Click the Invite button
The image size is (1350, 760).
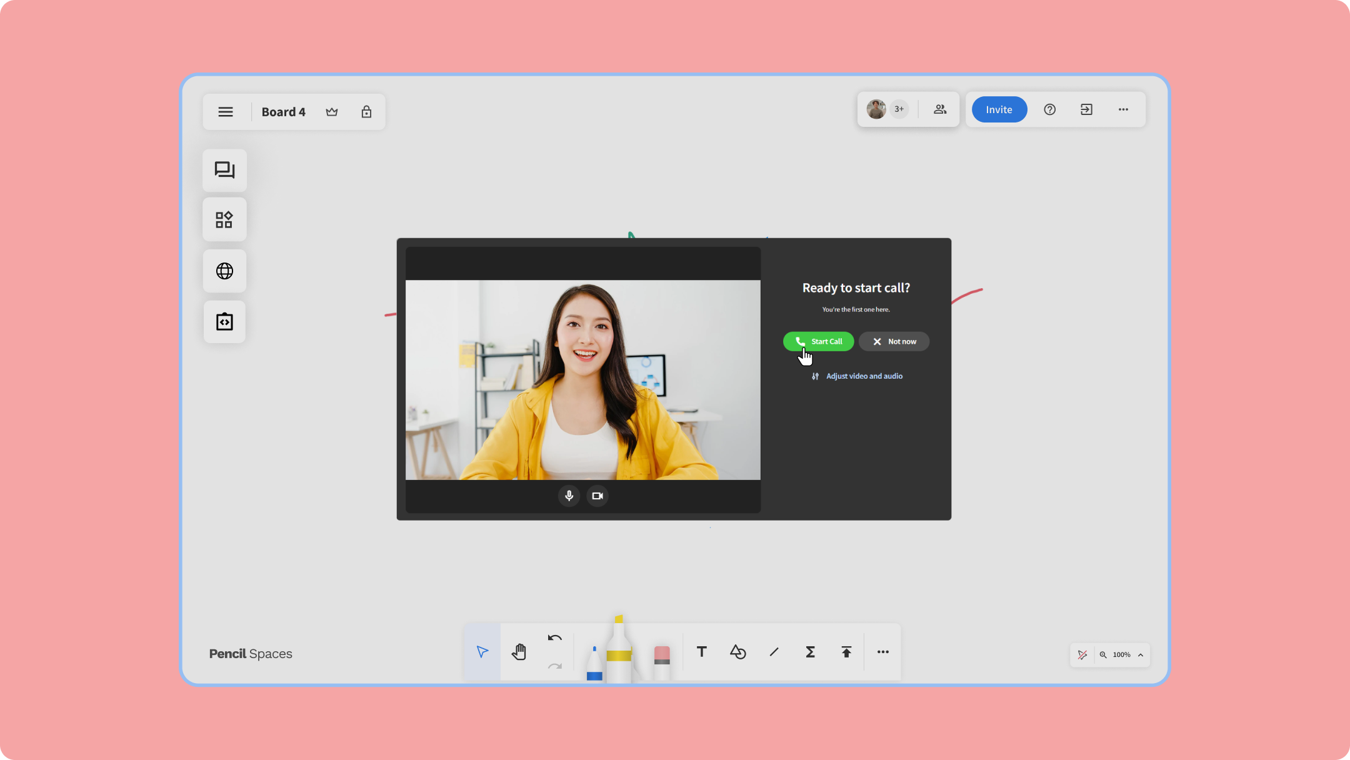(x=999, y=109)
